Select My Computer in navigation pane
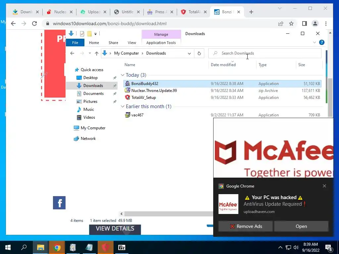Screen dimensions: 339x254 pyautogui.click(x=93, y=128)
